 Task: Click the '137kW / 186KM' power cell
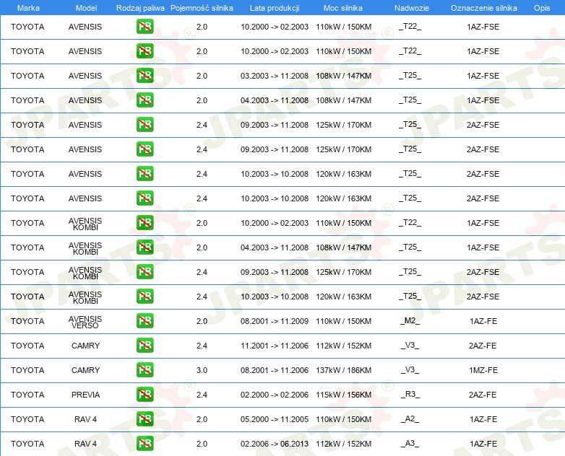pyautogui.click(x=343, y=370)
